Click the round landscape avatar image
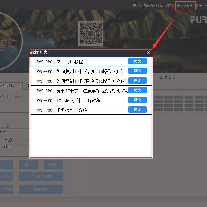Viewport: 207px width, 207px height. click(x=10, y=41)
